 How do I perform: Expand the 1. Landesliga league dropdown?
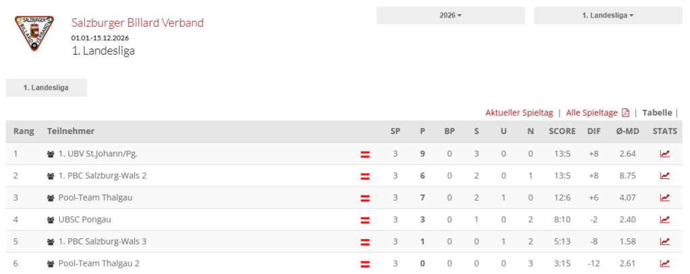pos(608,15)
